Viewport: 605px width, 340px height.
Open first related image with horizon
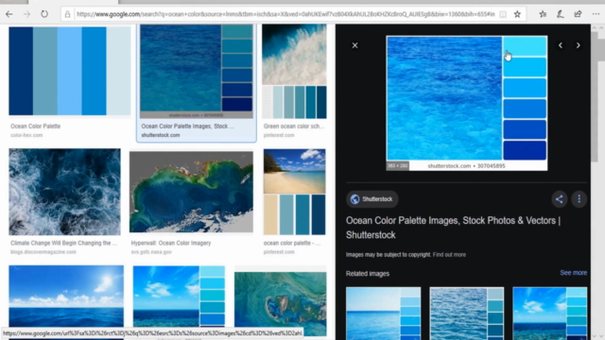coord(383,313)
